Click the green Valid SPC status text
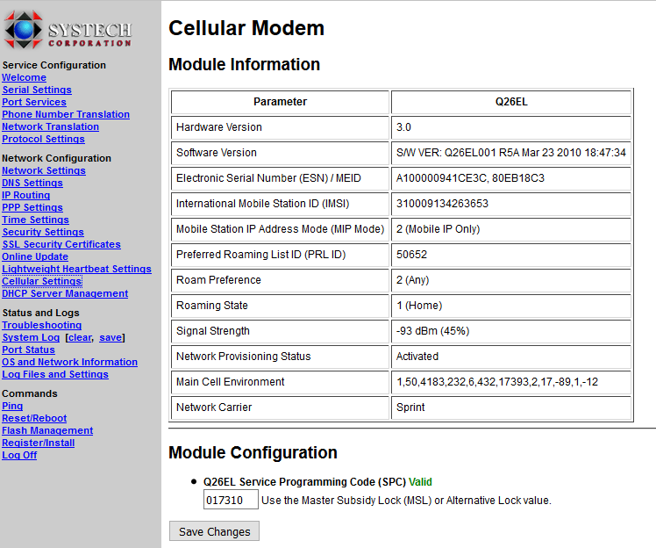656x548 pixels. click(420, 482)
